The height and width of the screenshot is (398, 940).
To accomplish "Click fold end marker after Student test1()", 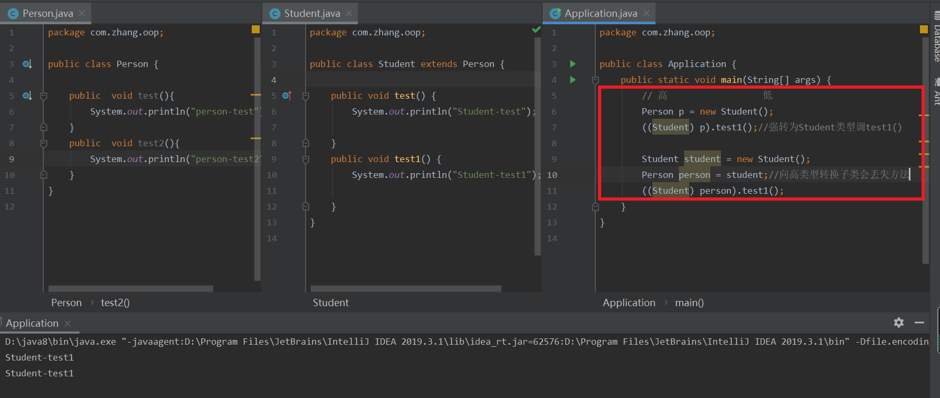I will 306,206.
